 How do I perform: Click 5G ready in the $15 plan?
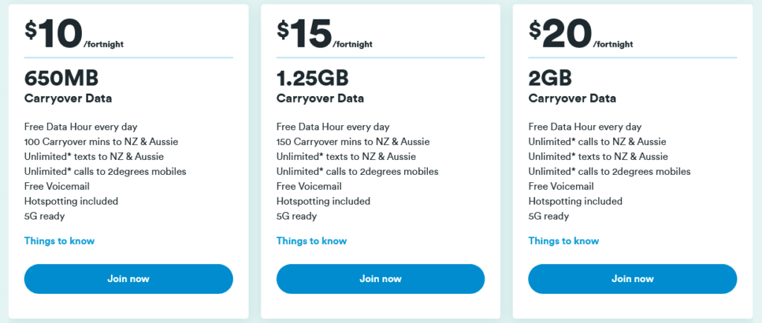297,216
